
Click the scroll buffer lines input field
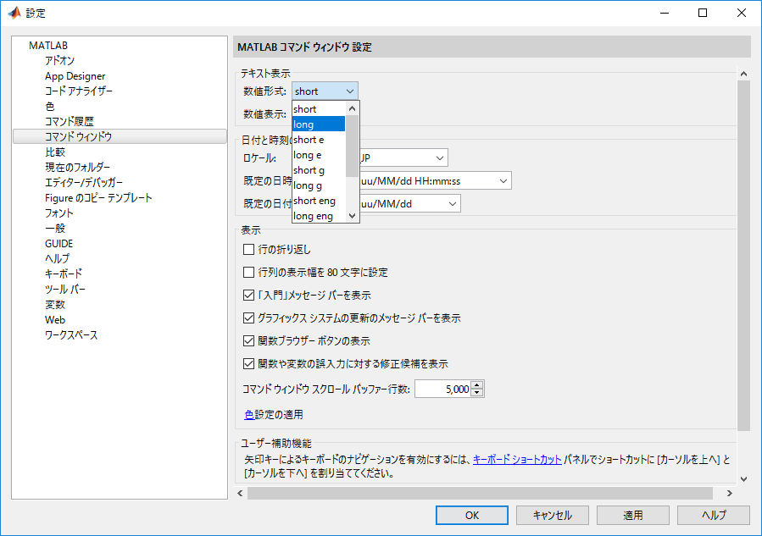click(x=442, y=389)
